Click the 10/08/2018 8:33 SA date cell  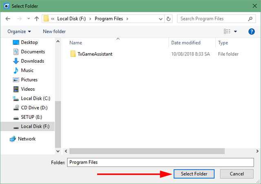[190, 54]
